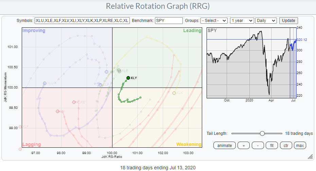Open the Daily period dropdown
Screen dimensions: 316x171
pos(266,21)
